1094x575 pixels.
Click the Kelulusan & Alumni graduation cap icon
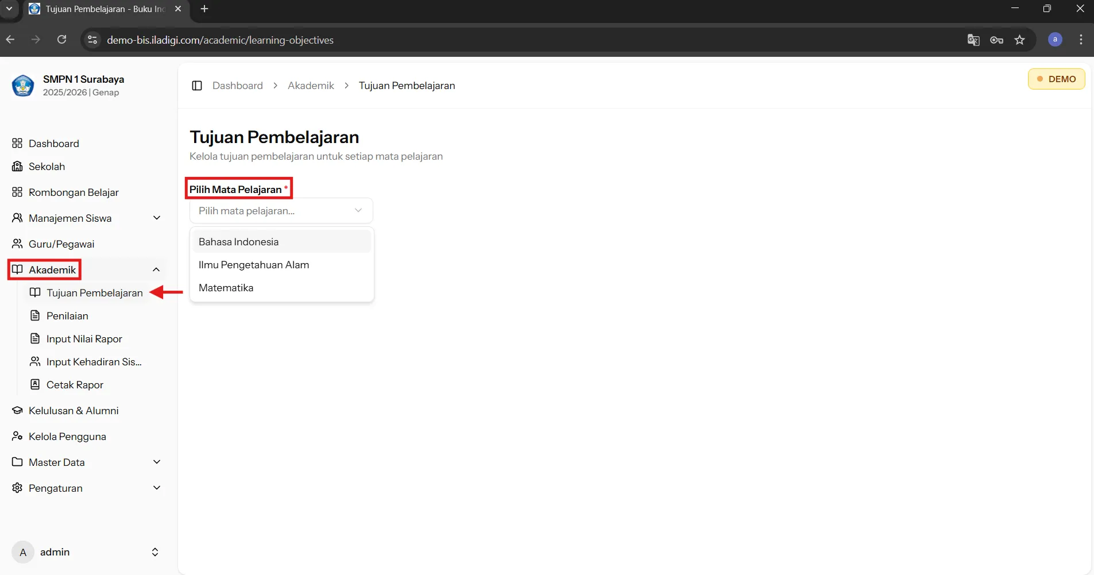[x=17, y=410]
